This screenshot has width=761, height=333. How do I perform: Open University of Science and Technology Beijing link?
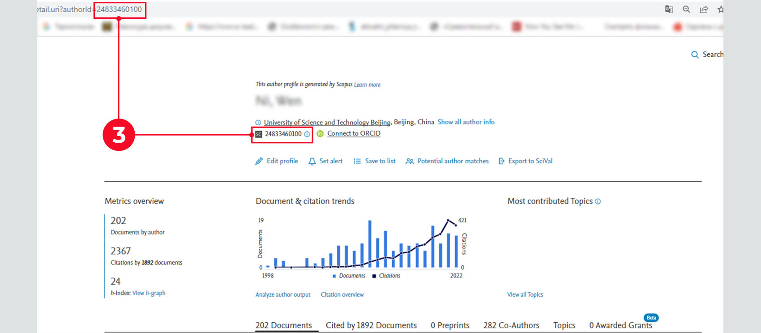pos(327,122)
